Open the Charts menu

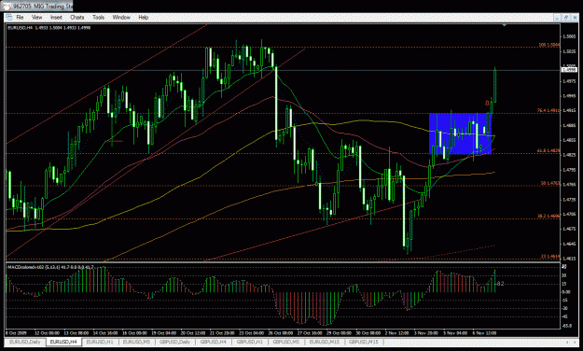pos(77,17)
